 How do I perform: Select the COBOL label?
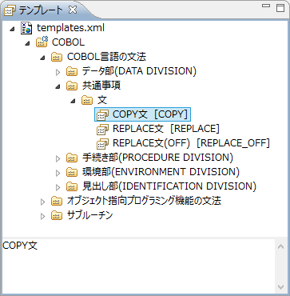[68, 42]
